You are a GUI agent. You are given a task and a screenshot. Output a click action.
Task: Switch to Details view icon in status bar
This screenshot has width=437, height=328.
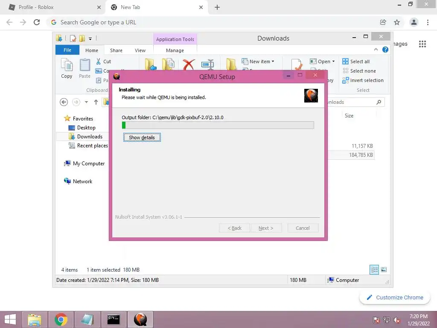374,270
